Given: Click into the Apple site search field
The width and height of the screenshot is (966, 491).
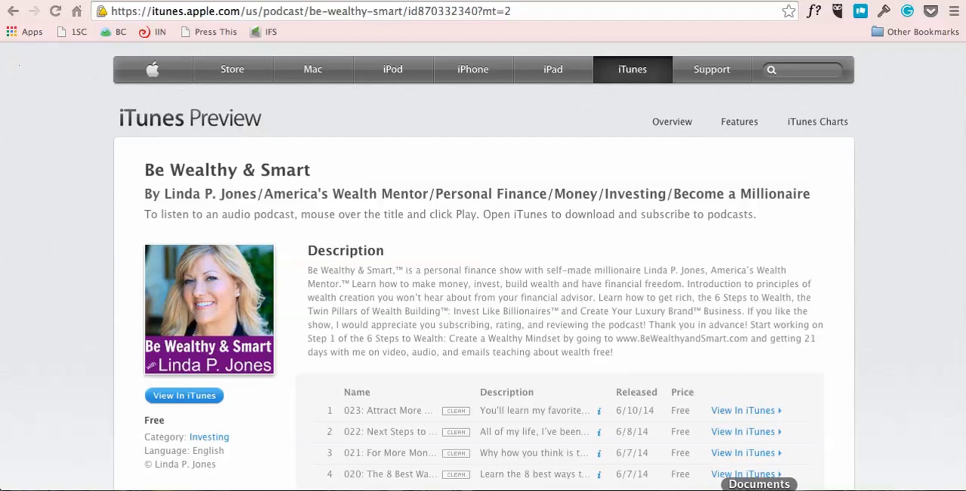Looking at the screenshot, I should click(x=802, y=70).
